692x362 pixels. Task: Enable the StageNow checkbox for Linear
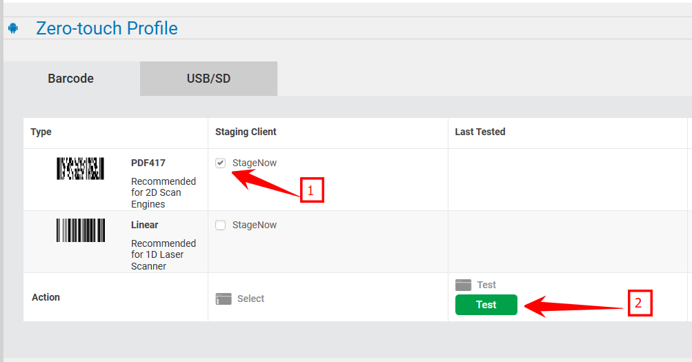[x=221, y=225]
